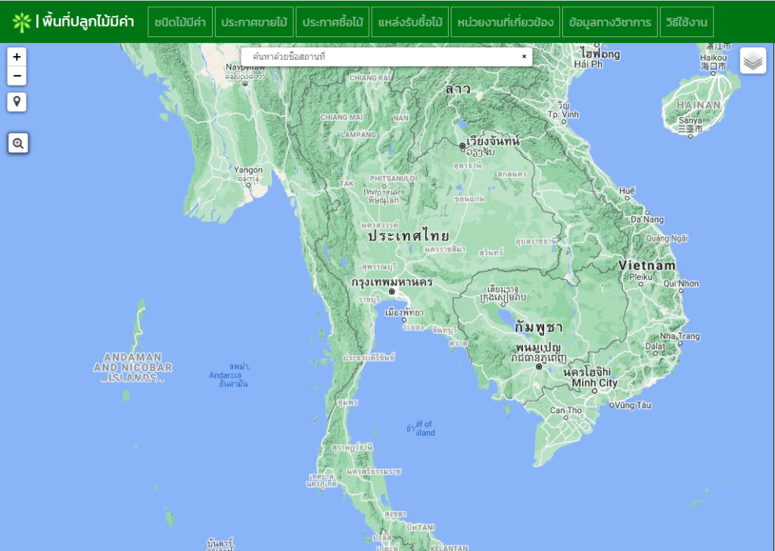Image resolution: width=775 pixels, height=551 pixels.
Task: Click the กรุงเทพมหานคร city marker on map
Action: (392, 291)
